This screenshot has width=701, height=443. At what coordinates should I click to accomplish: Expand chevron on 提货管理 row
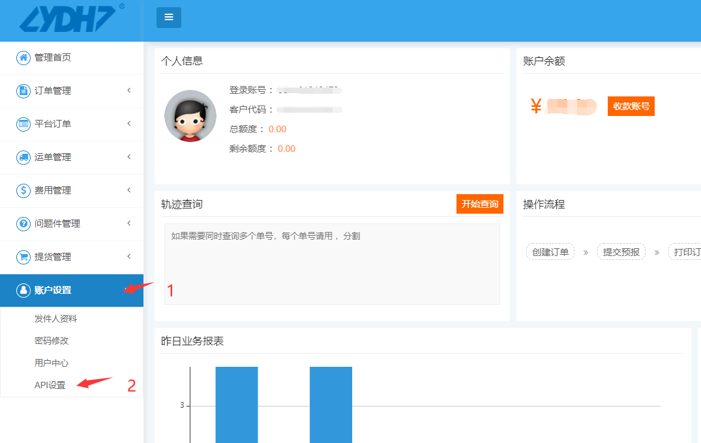(x=128, y=256)
